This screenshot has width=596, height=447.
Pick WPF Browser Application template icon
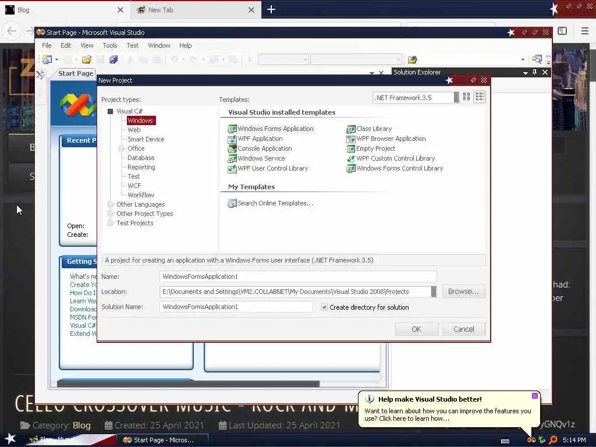coord(350,139)
